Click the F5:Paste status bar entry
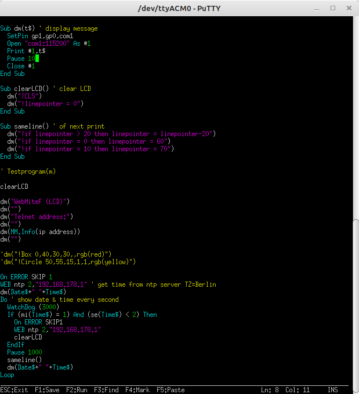This screenshot has width=359, height=394. [171, 390]
